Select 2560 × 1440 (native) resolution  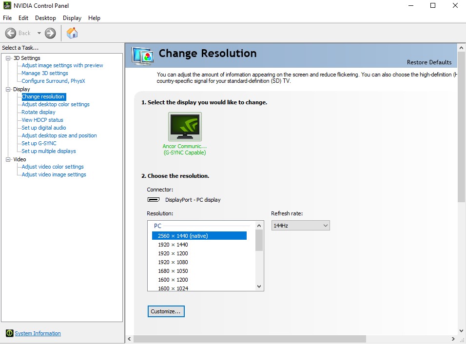click(x=199, y=235)
